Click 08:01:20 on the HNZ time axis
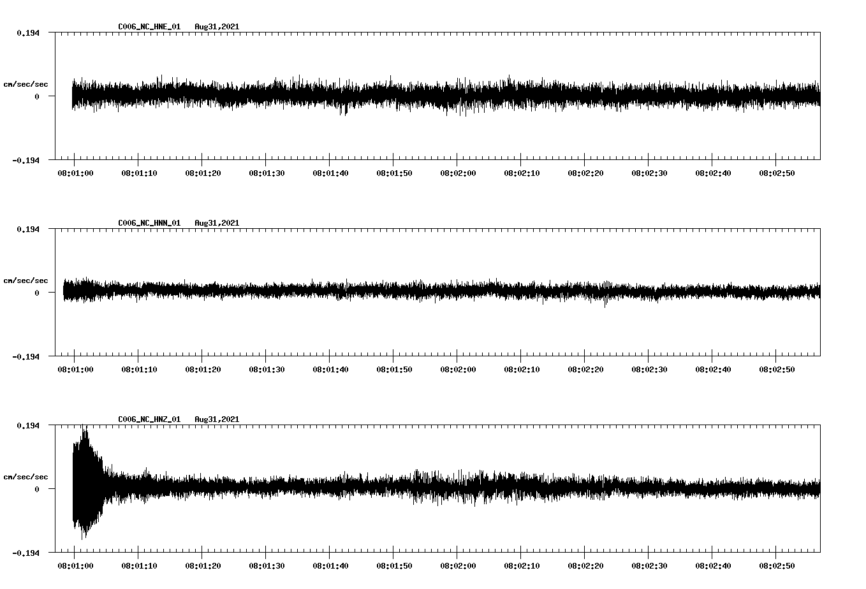 tap(203, 566)
